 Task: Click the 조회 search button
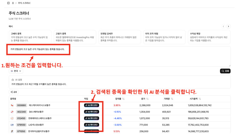pos(225,71)
